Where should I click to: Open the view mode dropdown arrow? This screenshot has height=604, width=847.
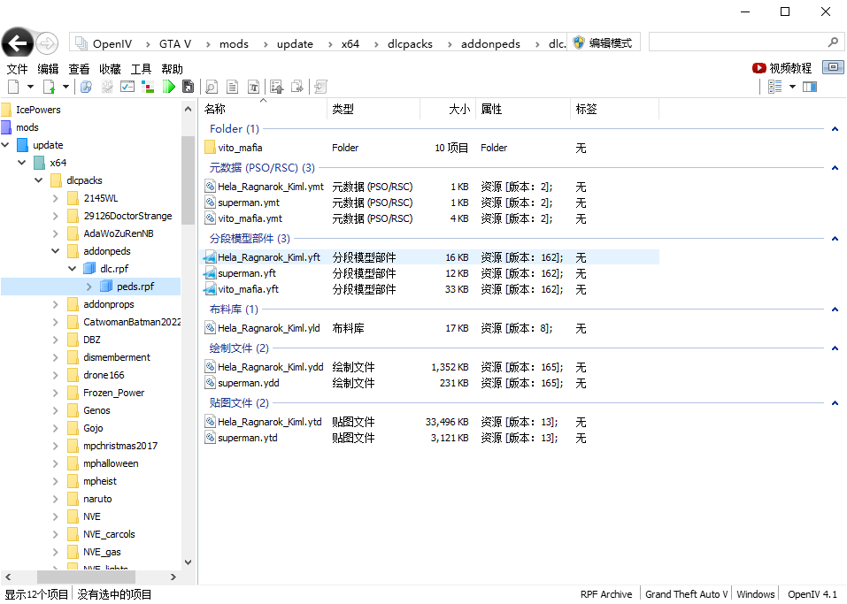tap(792, 87)
